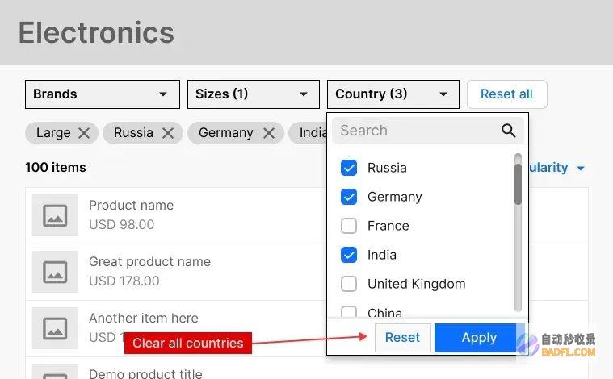Image resolution: width=613 pixels, height=379 pixels.
Task: Collapse the Country (3) dropdown
Action: 393,94
